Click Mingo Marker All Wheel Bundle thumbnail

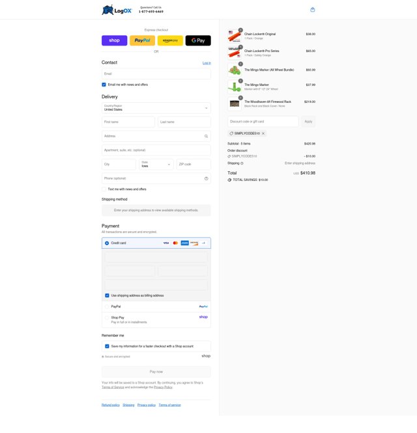point(235,70)
